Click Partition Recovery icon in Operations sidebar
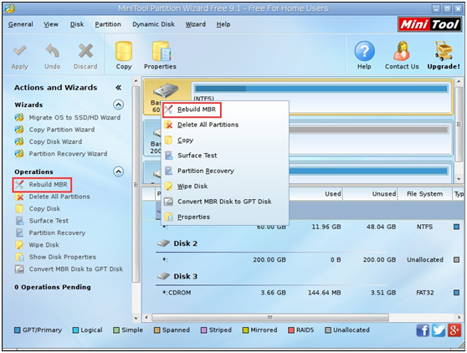Screen dimensions: 467x353 point(19,233)
